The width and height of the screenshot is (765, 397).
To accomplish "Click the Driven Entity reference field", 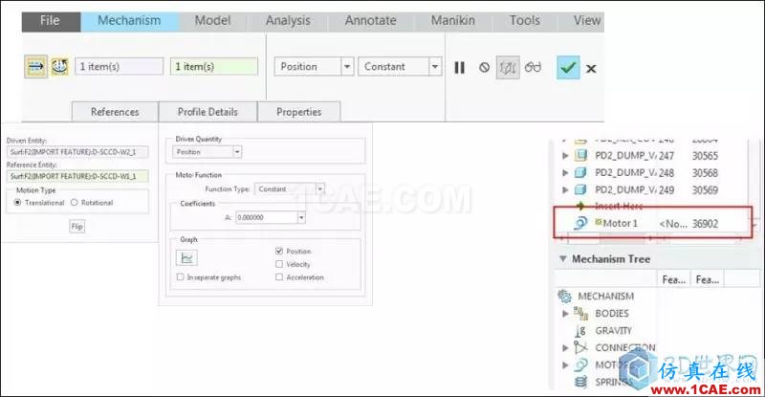I will (77, 152).
